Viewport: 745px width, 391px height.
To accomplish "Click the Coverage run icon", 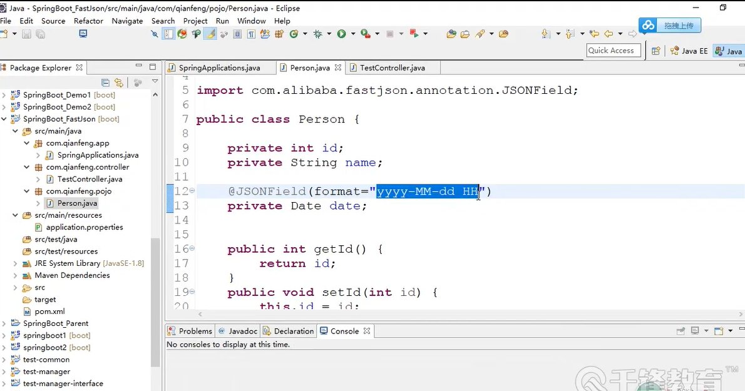I will point(365,34).
